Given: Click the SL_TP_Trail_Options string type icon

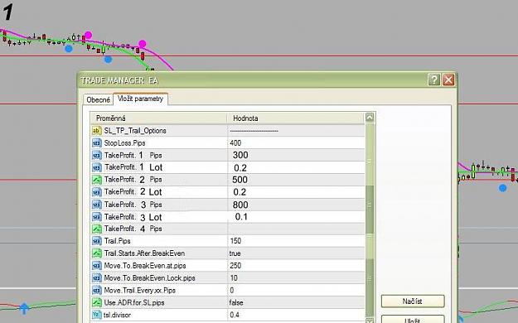Looking at the screenshot, I should pos(96,131).
